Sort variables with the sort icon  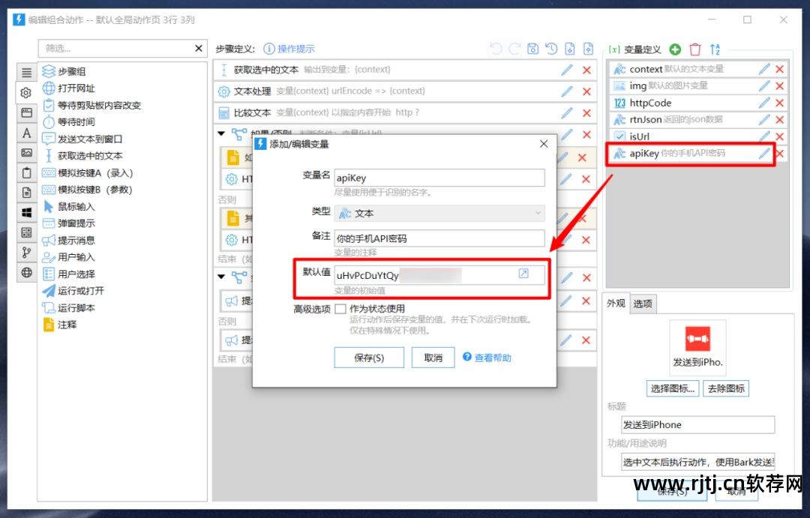pyautogui.click(x=715, y=49)
